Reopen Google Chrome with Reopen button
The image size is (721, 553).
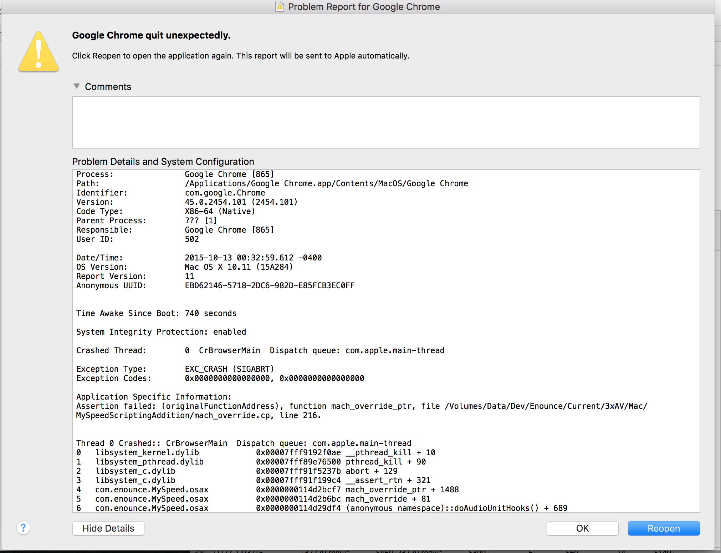click(663, 528)
